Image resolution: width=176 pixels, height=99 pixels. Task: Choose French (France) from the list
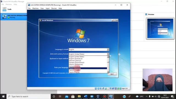(x=88, y=72)
